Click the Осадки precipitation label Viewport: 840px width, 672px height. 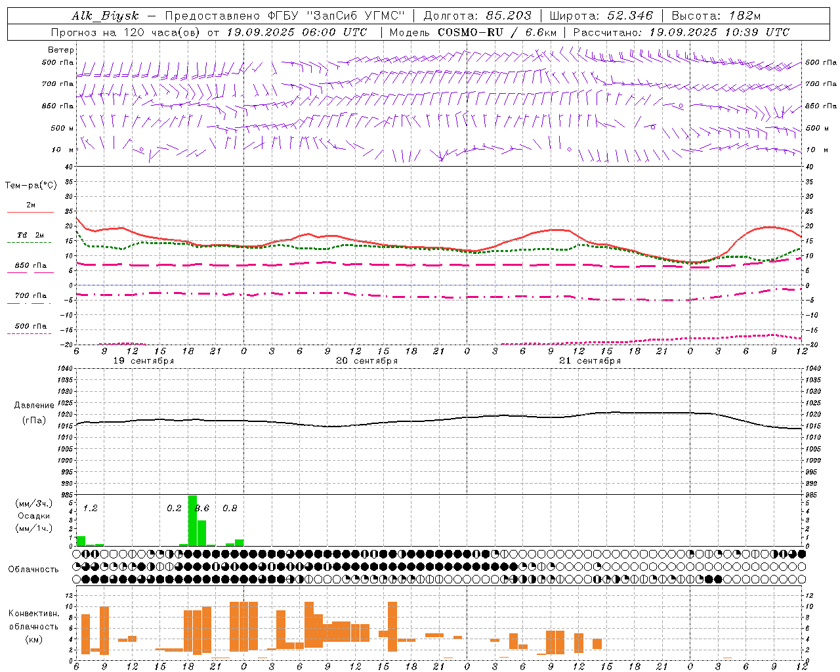pyautogui.click(x=34, y=516)
